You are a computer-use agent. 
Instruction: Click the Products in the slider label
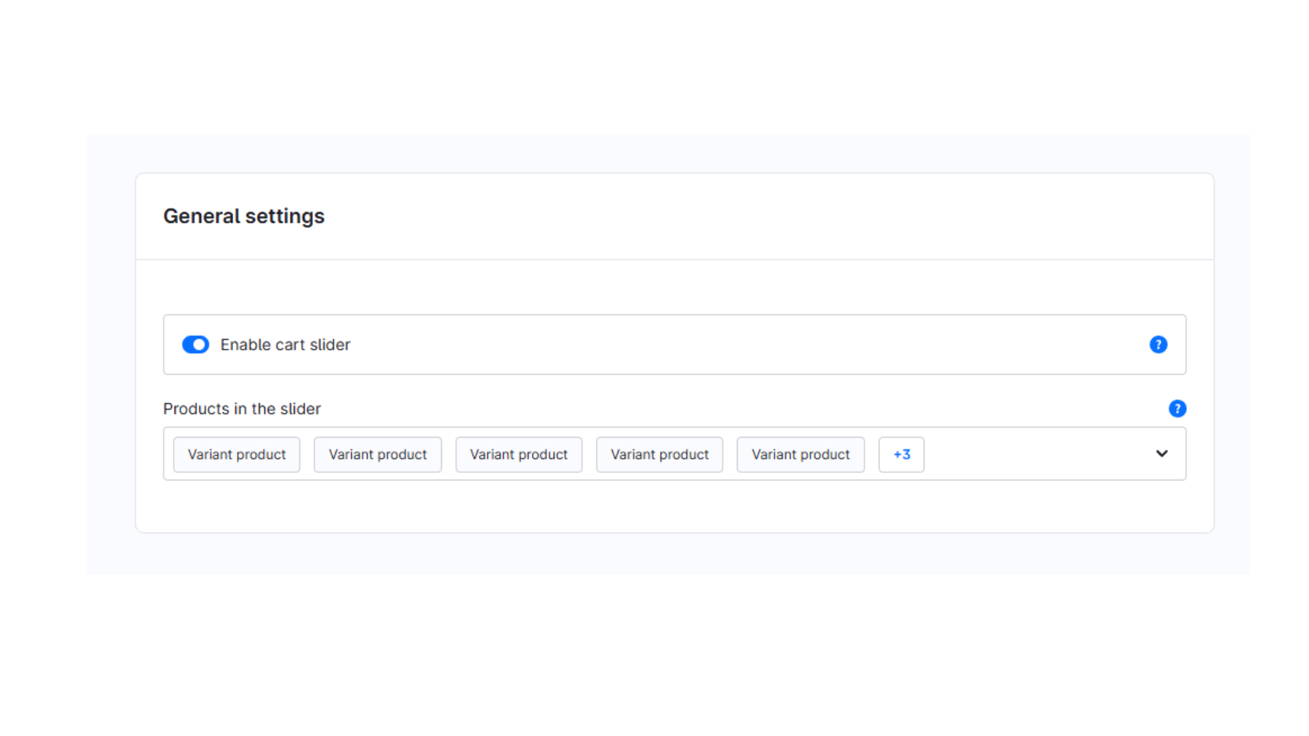click(x=241, y=409)
